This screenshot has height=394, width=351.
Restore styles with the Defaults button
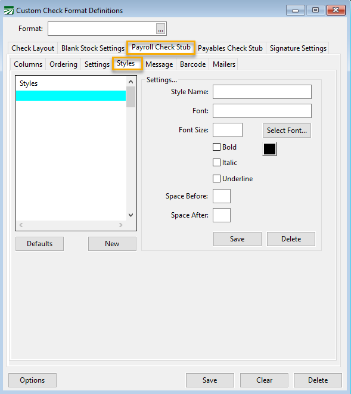pos(39,244)
